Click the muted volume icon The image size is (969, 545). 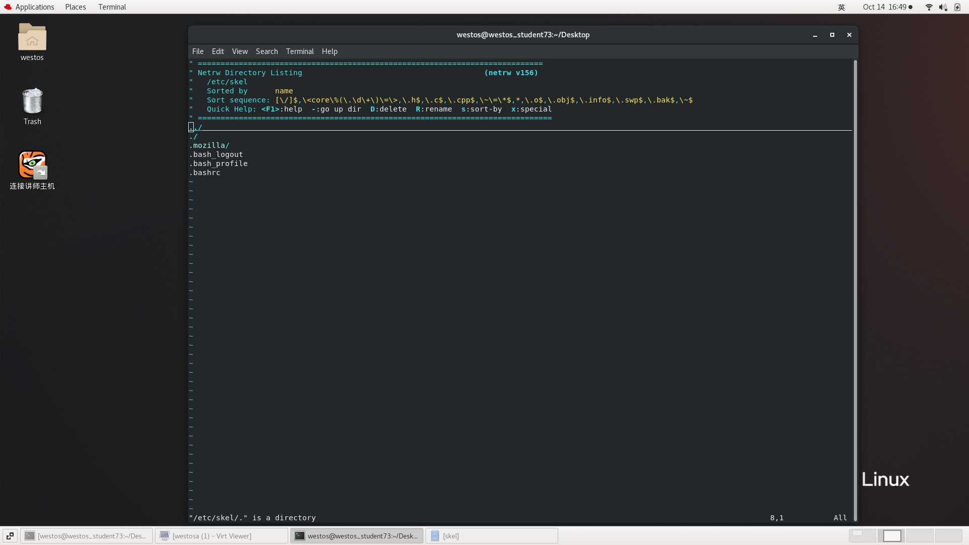point(943,7)
